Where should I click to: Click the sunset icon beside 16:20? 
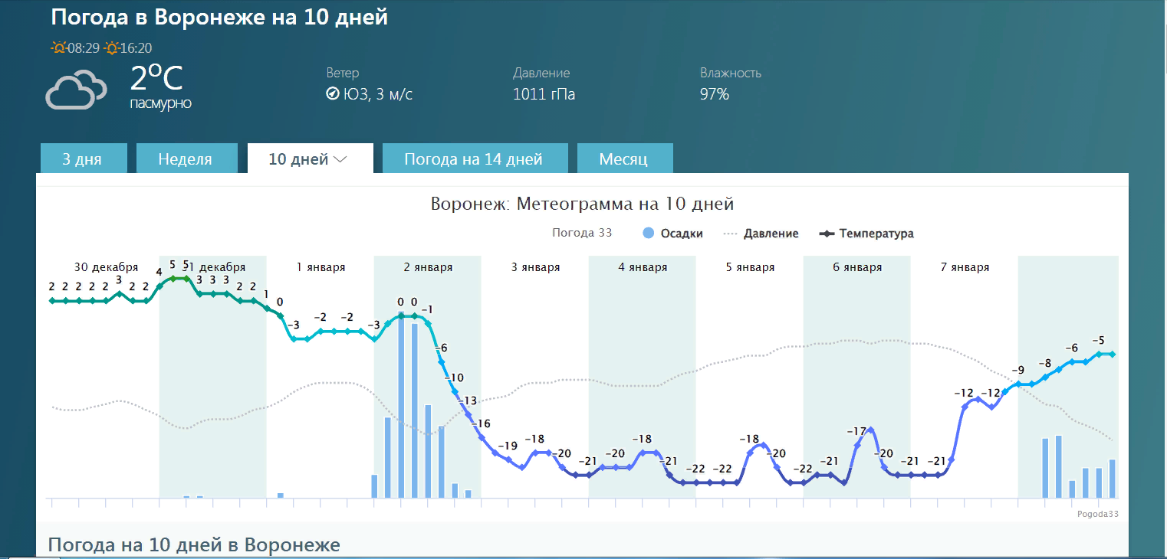(112, 48)
